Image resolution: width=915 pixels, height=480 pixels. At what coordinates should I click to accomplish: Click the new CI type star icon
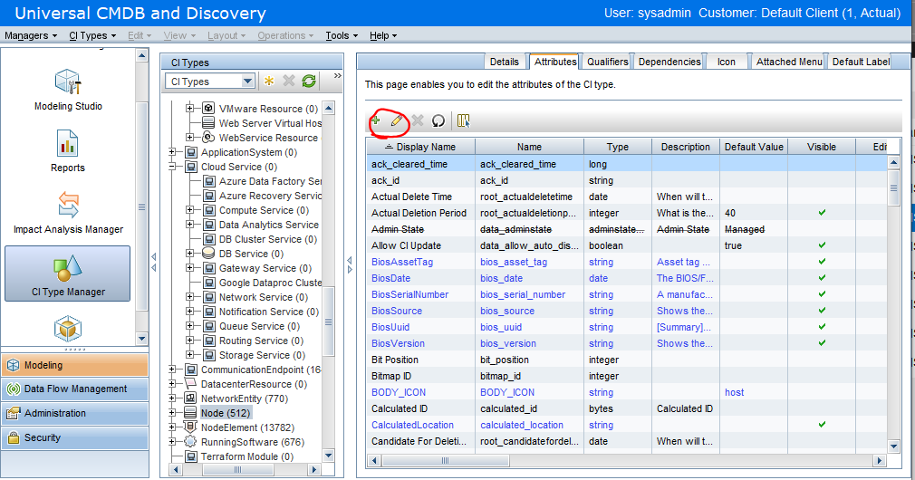(269, 82)
